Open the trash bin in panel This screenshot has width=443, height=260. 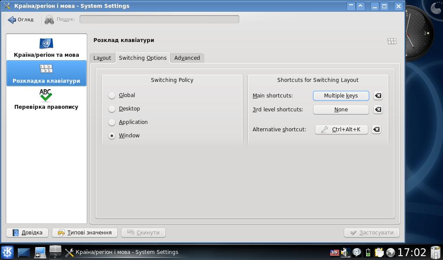click(x=436, y=252)
